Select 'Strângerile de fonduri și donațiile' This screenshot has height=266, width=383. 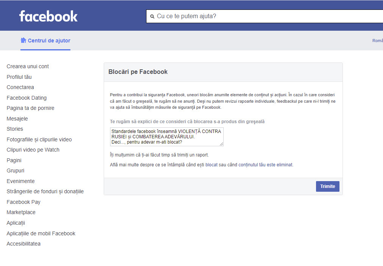pyautogui.click(x=45, y=191)
